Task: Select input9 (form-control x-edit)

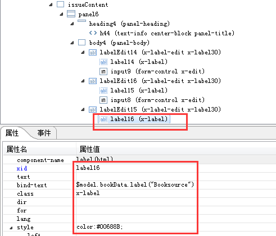Action: (157, 71)
